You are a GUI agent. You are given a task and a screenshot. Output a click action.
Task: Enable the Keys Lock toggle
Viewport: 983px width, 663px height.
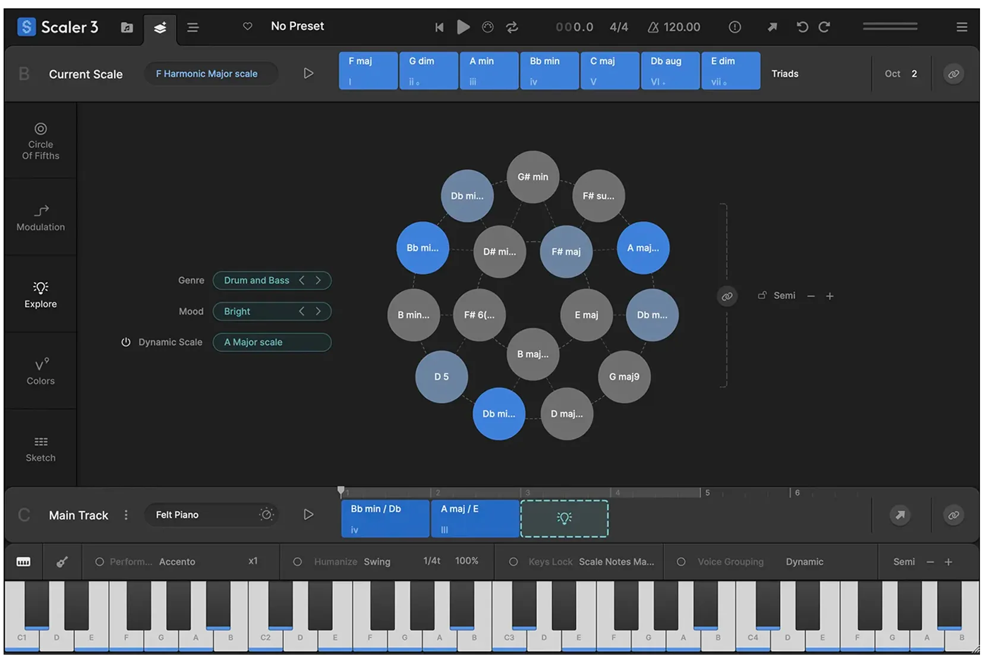tap(513, 562)
